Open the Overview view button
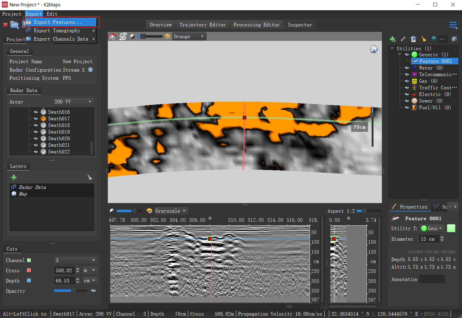Viewport: 462px width, 318px height. point(161,25)
